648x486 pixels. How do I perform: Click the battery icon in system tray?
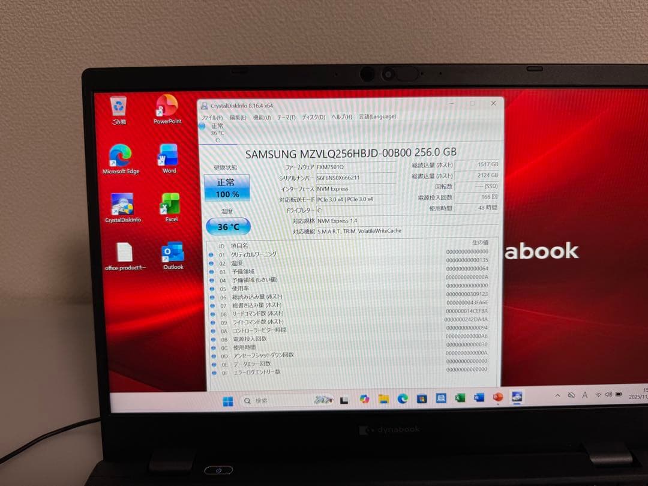point(619,394)
